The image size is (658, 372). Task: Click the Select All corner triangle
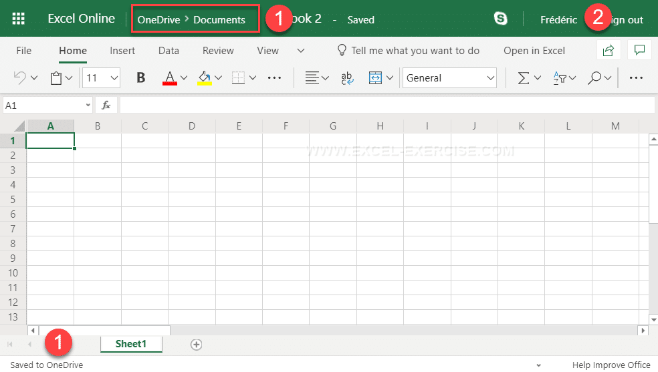tap(19, 126)
